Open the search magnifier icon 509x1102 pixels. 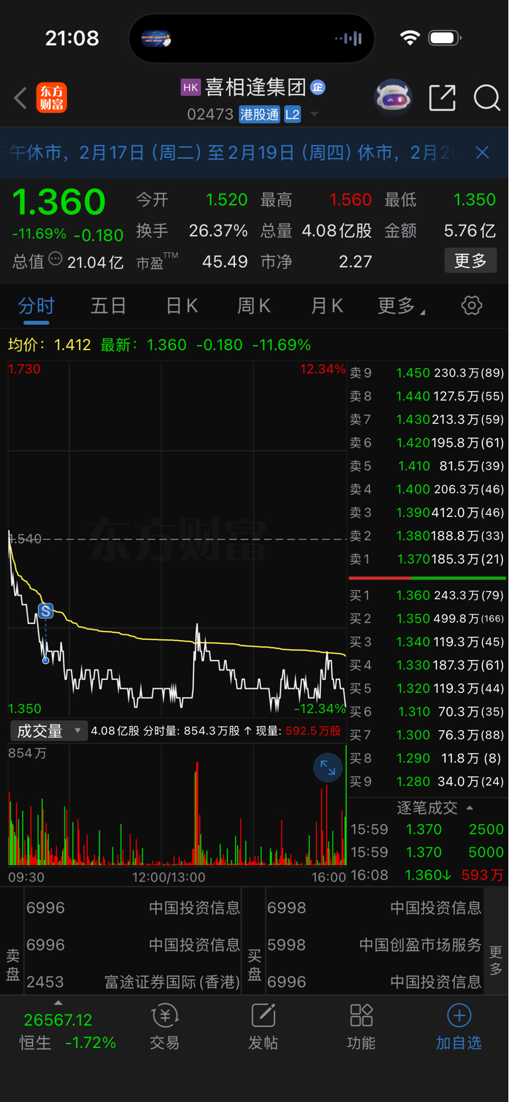tap(487, 98)
